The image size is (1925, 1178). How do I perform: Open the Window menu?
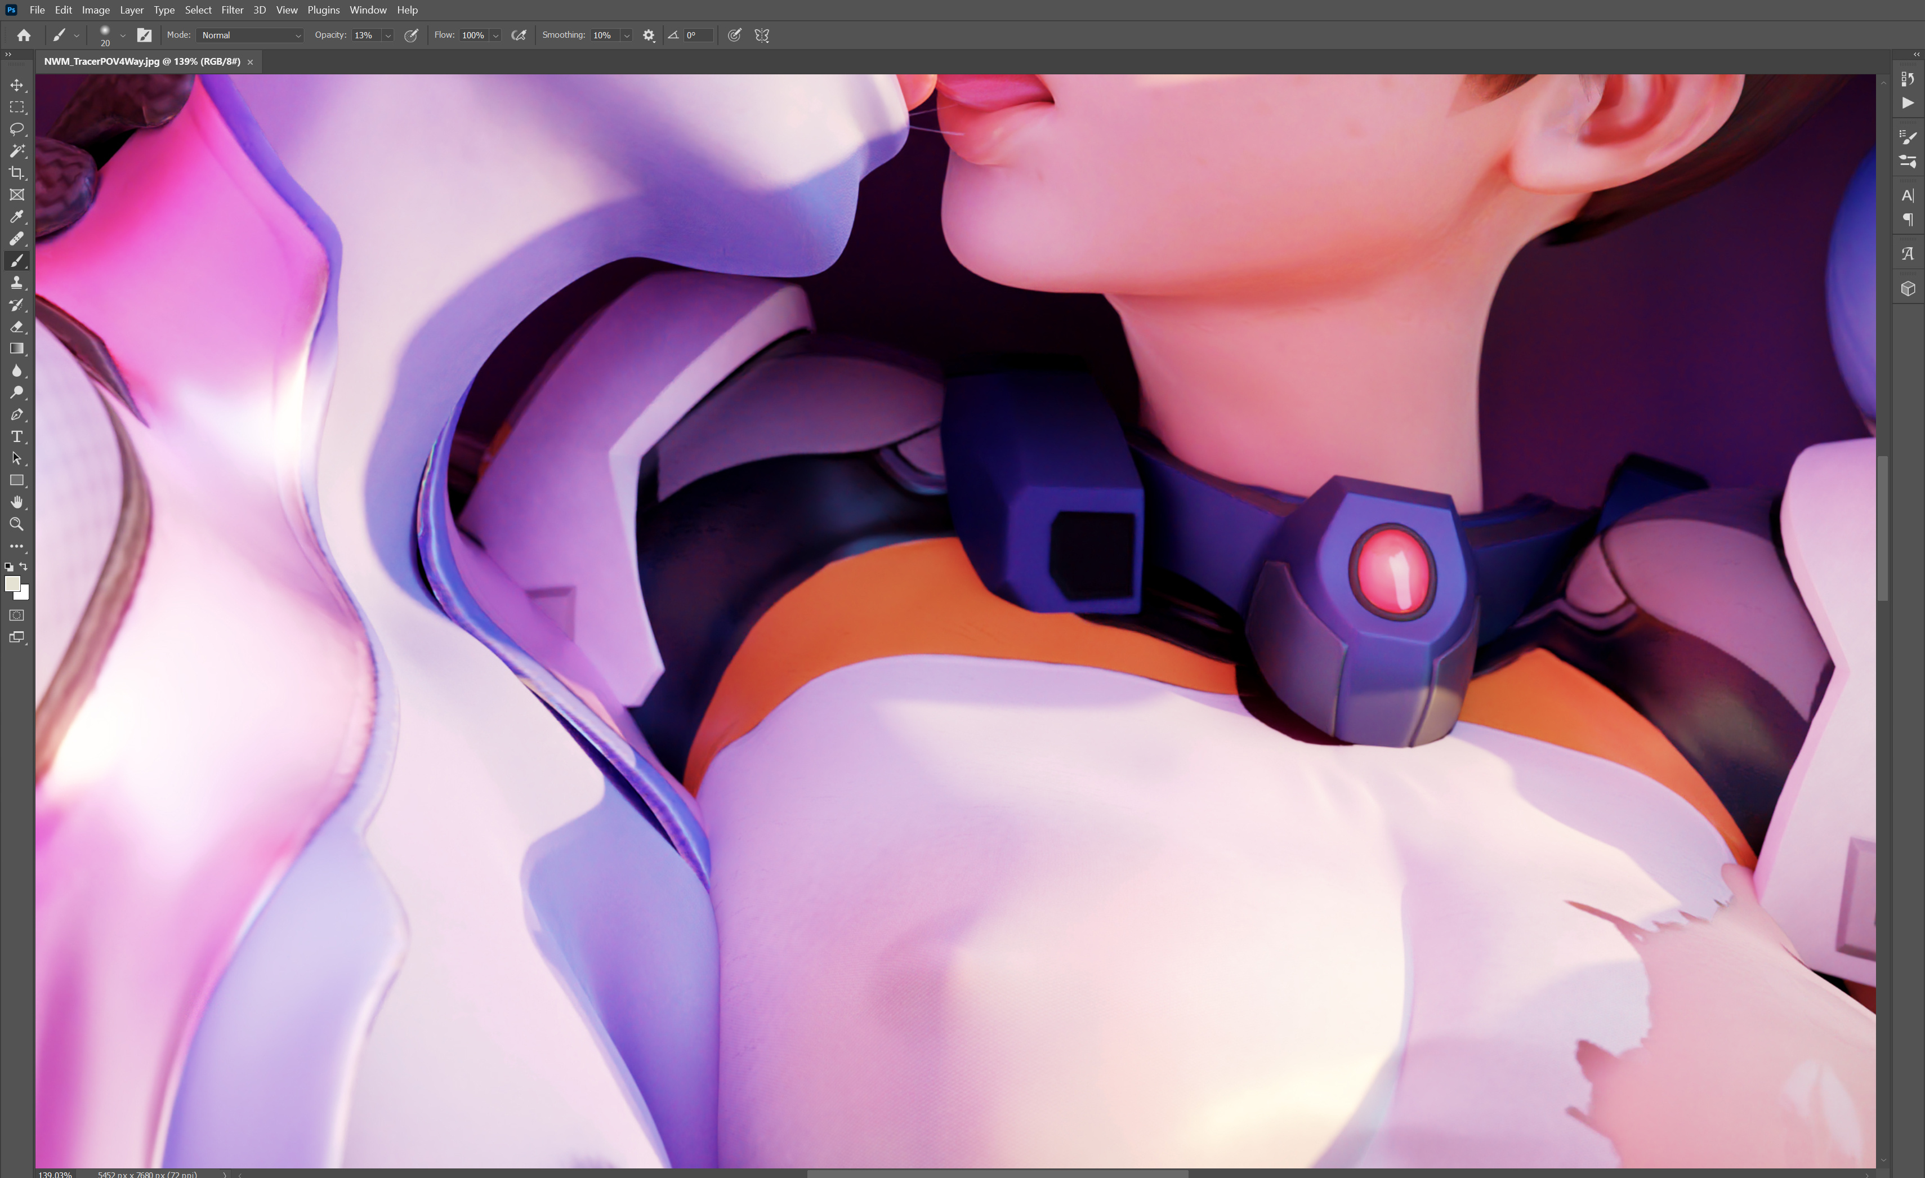(x=368, y=10)
